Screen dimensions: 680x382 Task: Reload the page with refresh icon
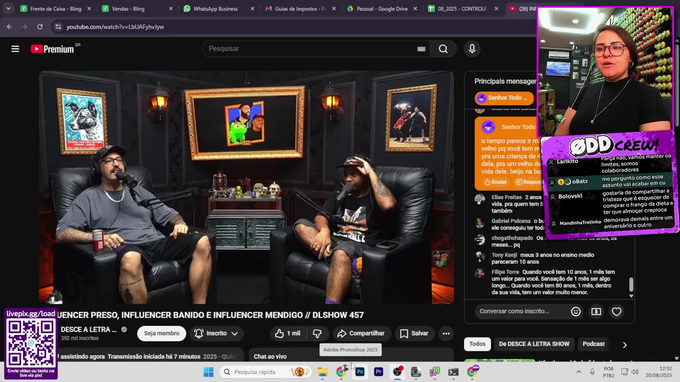(40, 27)
